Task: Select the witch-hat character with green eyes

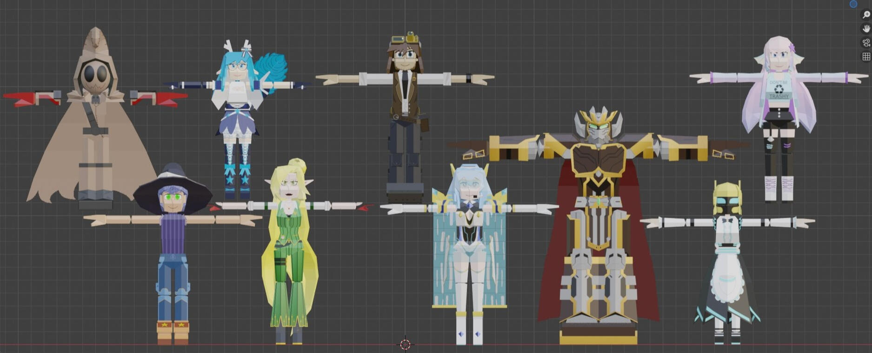Action: click(173, 253)
